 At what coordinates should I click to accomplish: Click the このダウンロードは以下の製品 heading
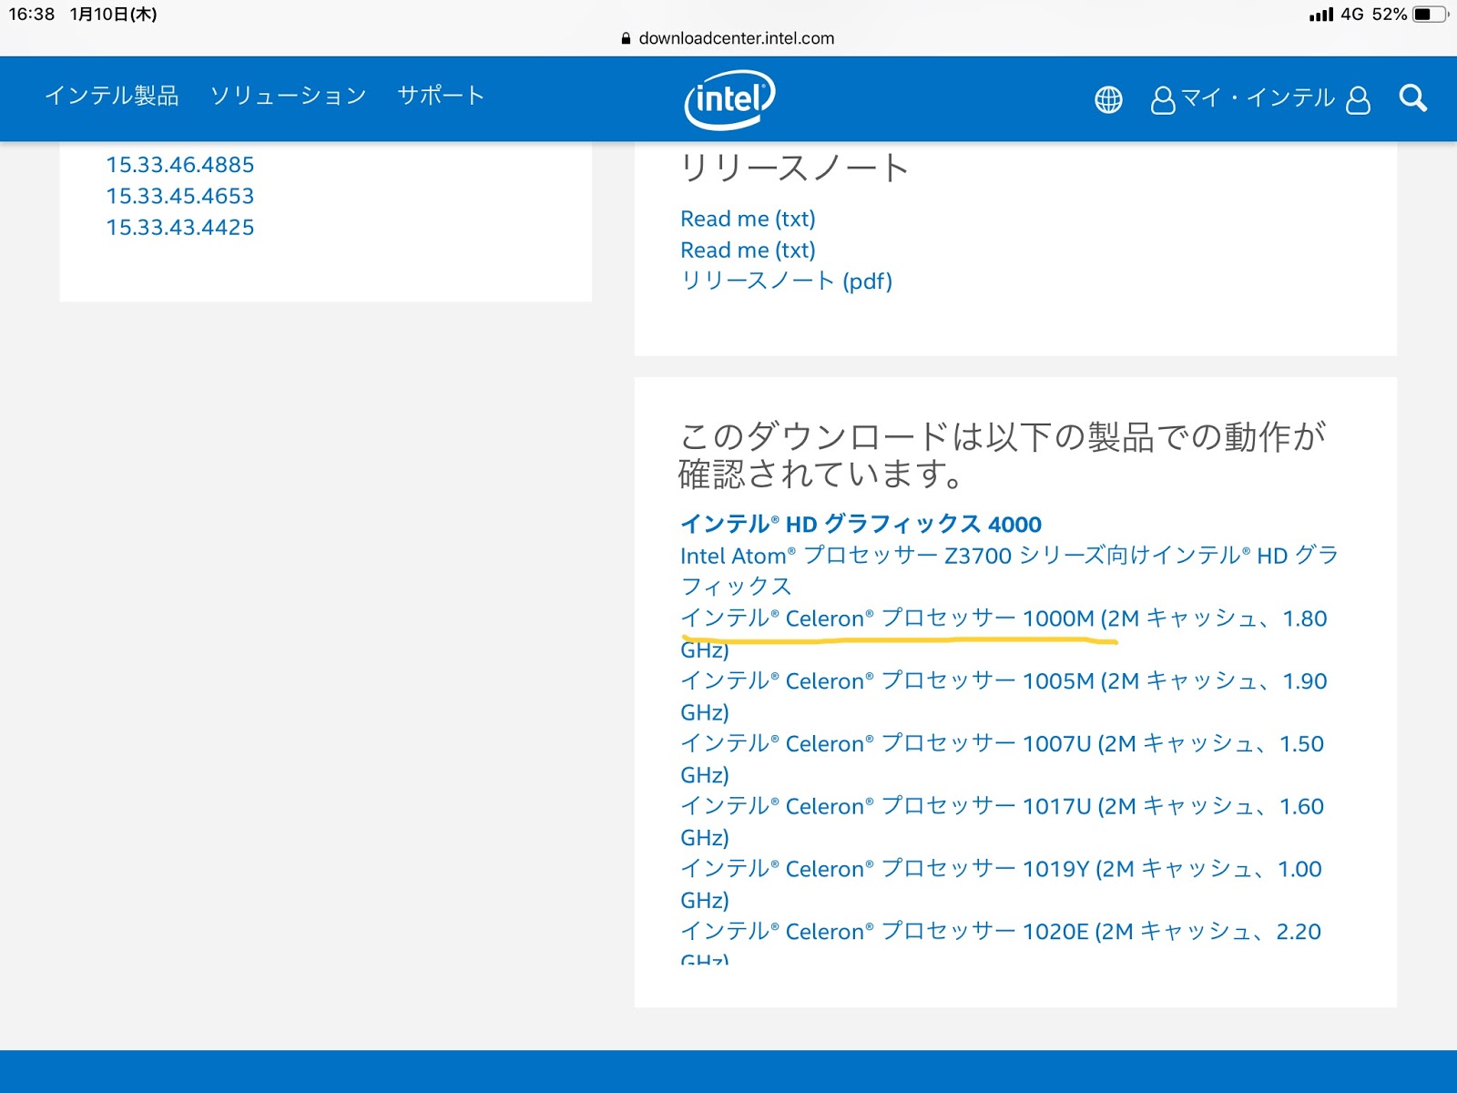point(1002,455)
